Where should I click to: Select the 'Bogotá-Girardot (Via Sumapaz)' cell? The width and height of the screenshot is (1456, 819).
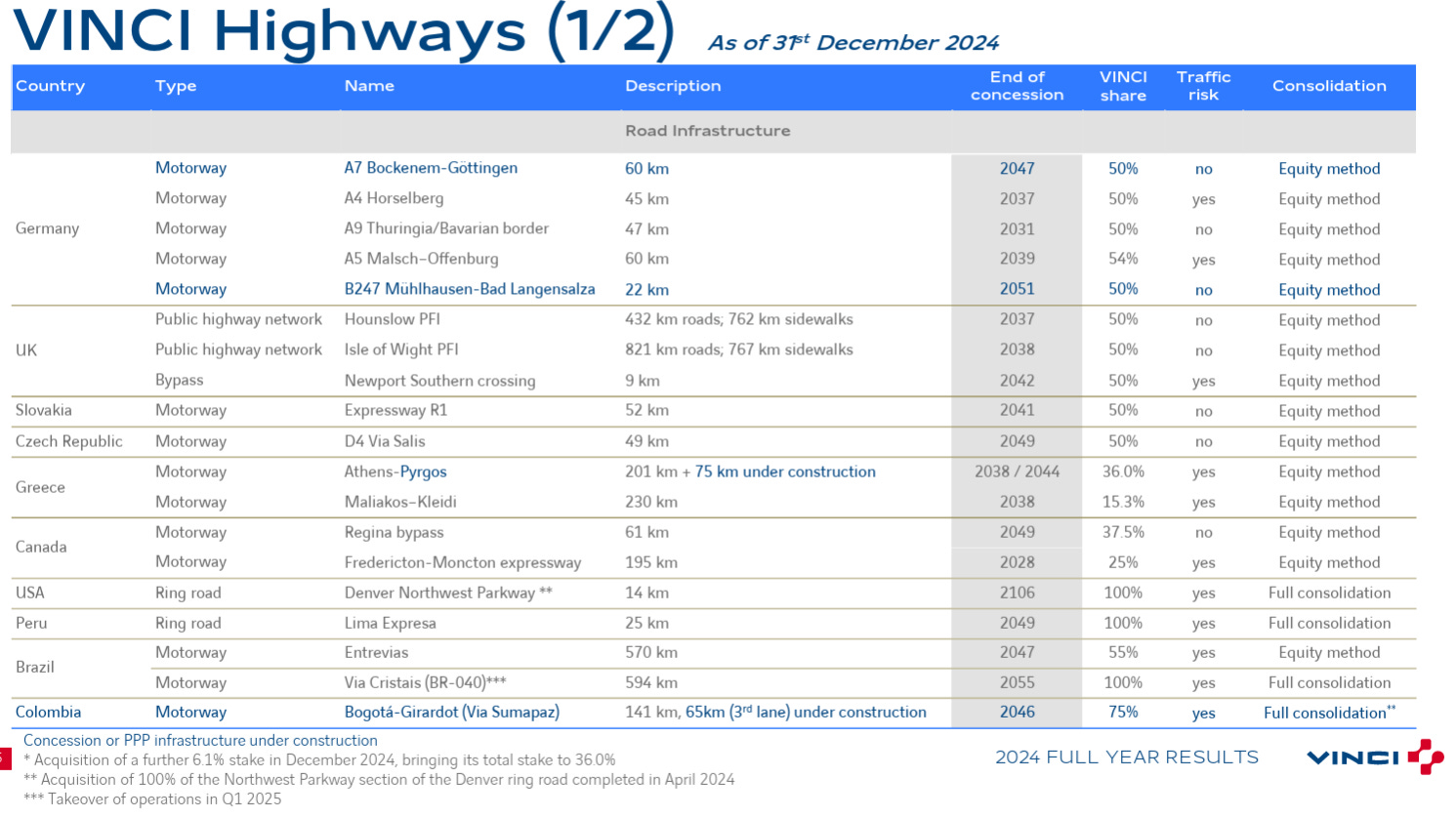tap(452, 712)
